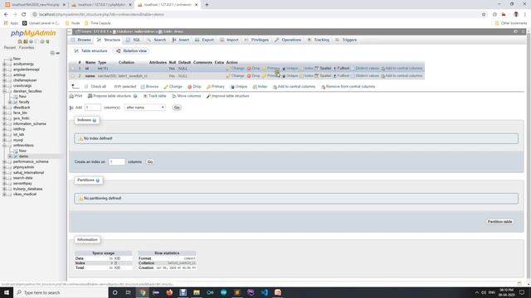Click Track table link
This screenshot has height=298, width=531.
point(155,96)
